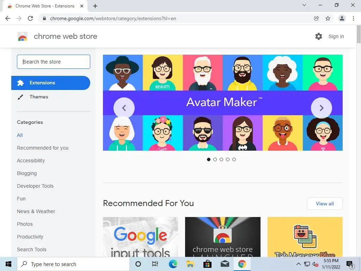
Task: Click the URL address bar
Action: [175, 18]
